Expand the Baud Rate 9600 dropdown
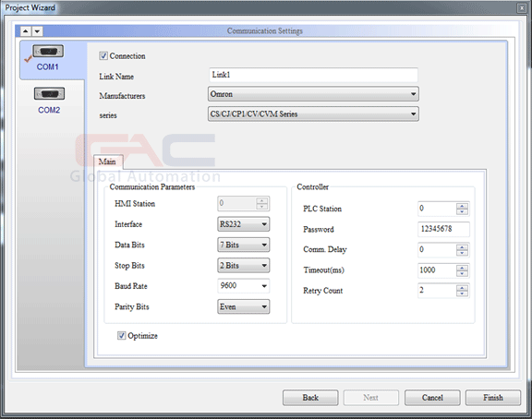The height and width of the screenshot is (419, 532). click(243, 286)
